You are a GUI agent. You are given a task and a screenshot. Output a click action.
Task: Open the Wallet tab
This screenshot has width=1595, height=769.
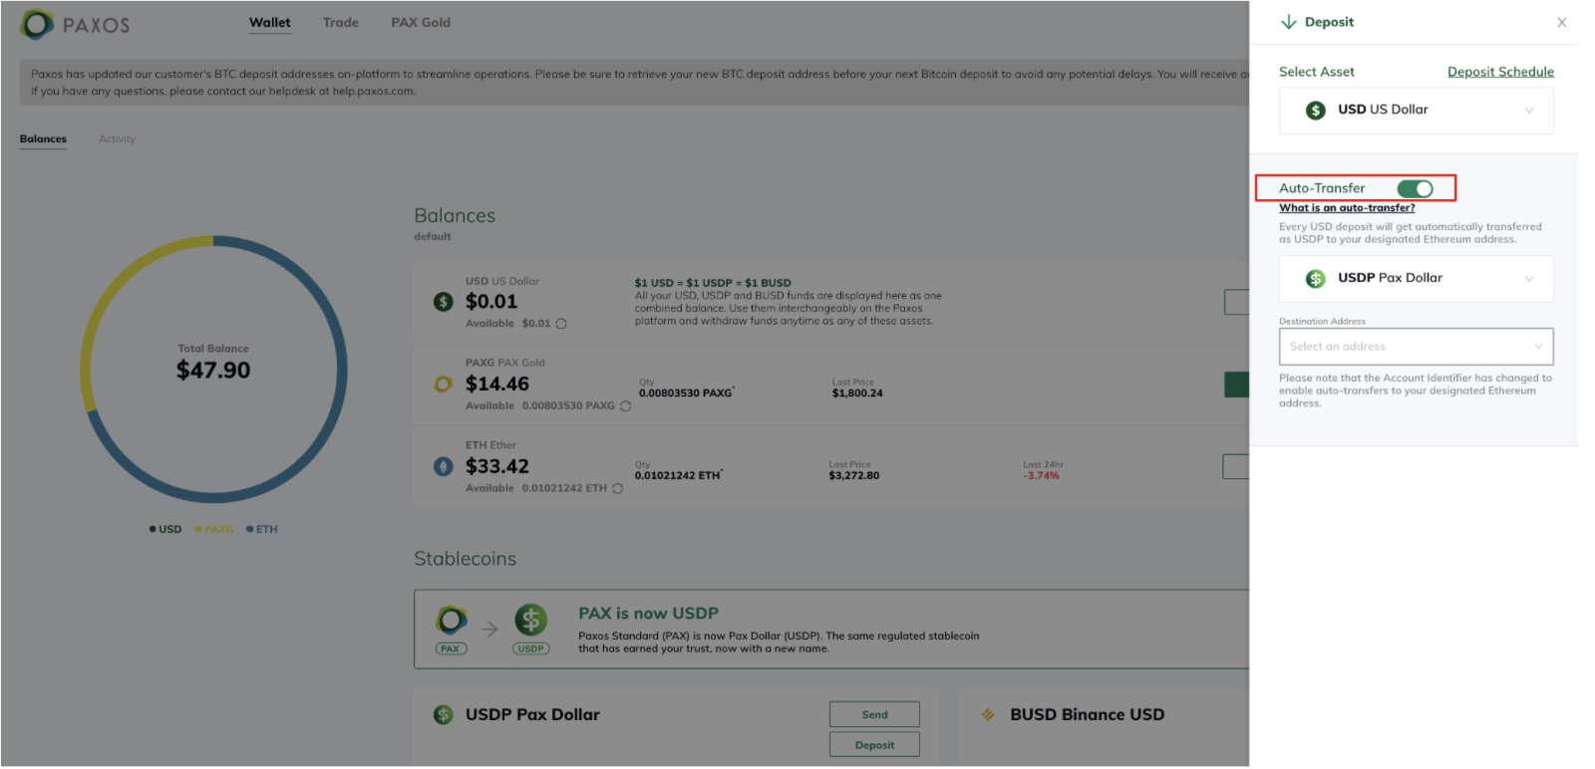(269, 23)
